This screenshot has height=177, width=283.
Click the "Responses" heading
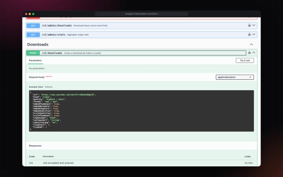(x=35, y=146)
